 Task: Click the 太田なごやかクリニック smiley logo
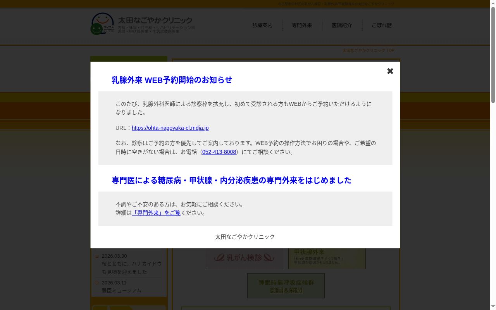click(102, 24)
